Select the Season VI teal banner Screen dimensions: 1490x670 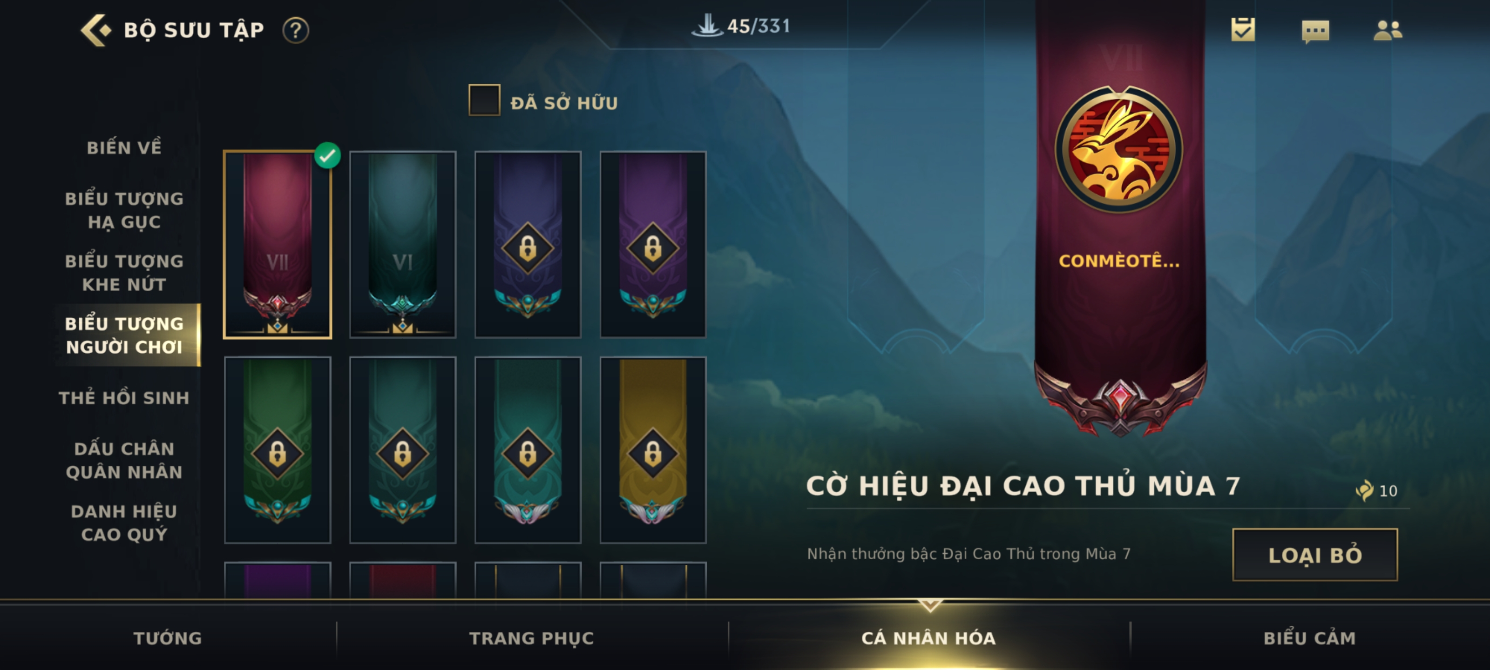point(403,245)
